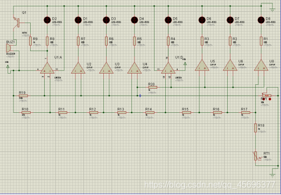Image resolution: width=281 pixels, height=195 pixels.
Task: Select resistor R19 body
Action: pyautogui.click(x=23, y=96)
